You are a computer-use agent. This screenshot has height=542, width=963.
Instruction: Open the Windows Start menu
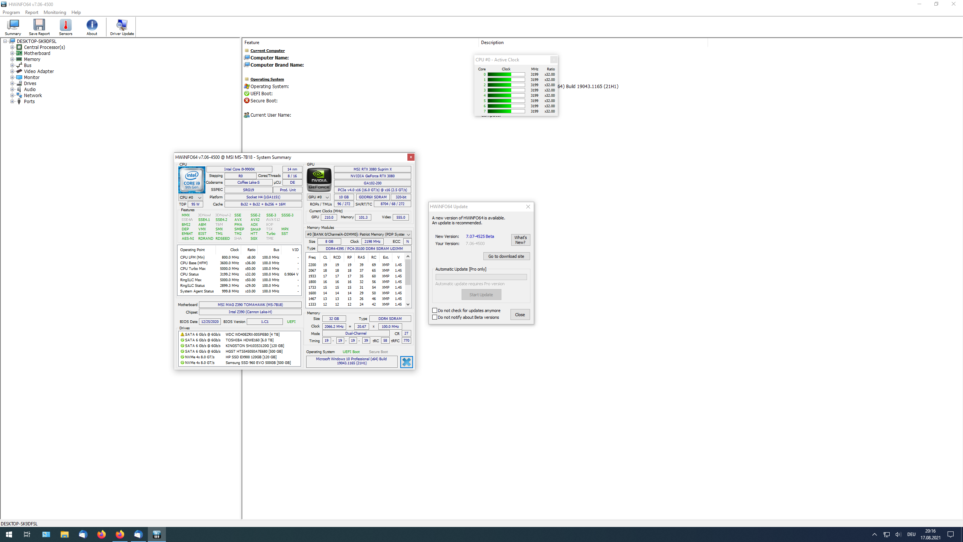8,534
